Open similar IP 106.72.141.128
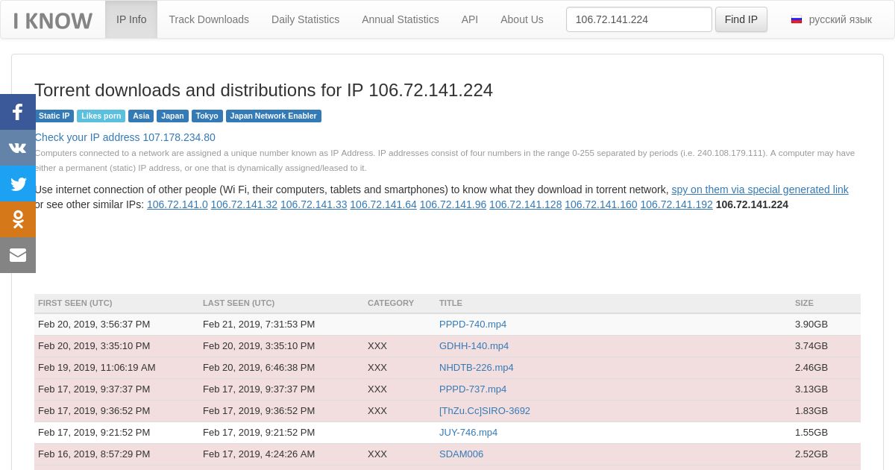The width and height of the screenshot is (895, 470). [525, 204]
